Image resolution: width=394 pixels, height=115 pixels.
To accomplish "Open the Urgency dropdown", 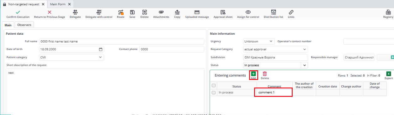I will point(271,41).
